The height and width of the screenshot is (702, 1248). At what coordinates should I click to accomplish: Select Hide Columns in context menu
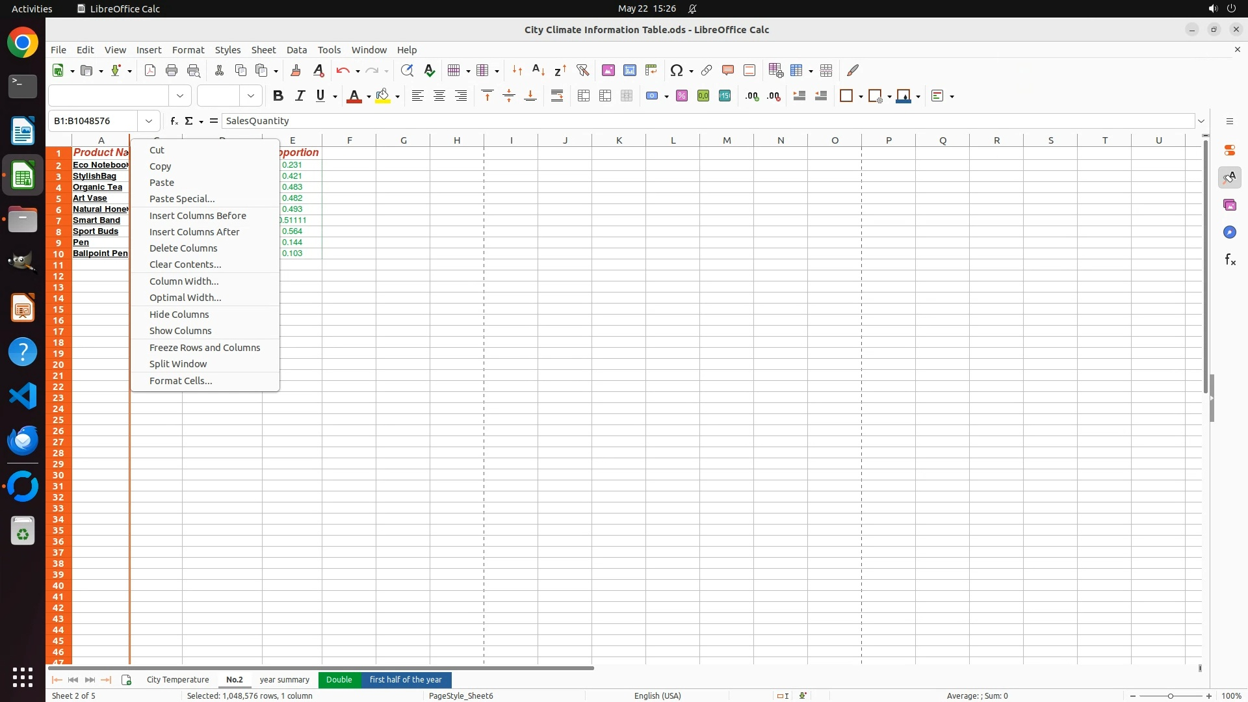(179, 315)
